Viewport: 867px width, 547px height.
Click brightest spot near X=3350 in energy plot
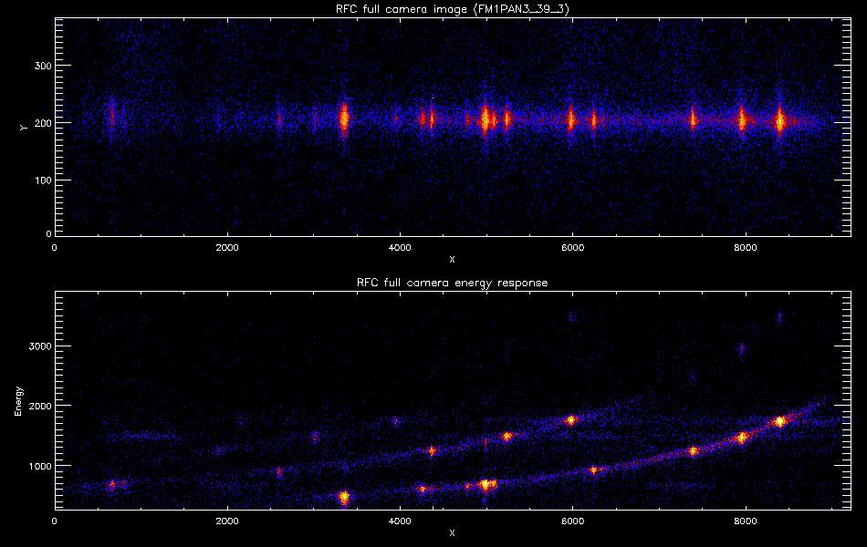click(x=344, y=497)
